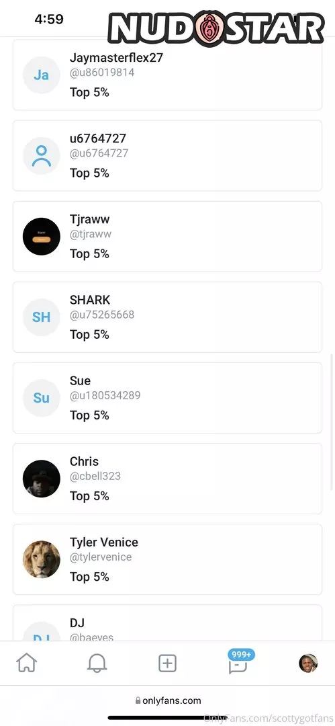The width and height of the screenshot is (335, 726).
Task: Click the SH initials avatar
Action: pos(41,317)
